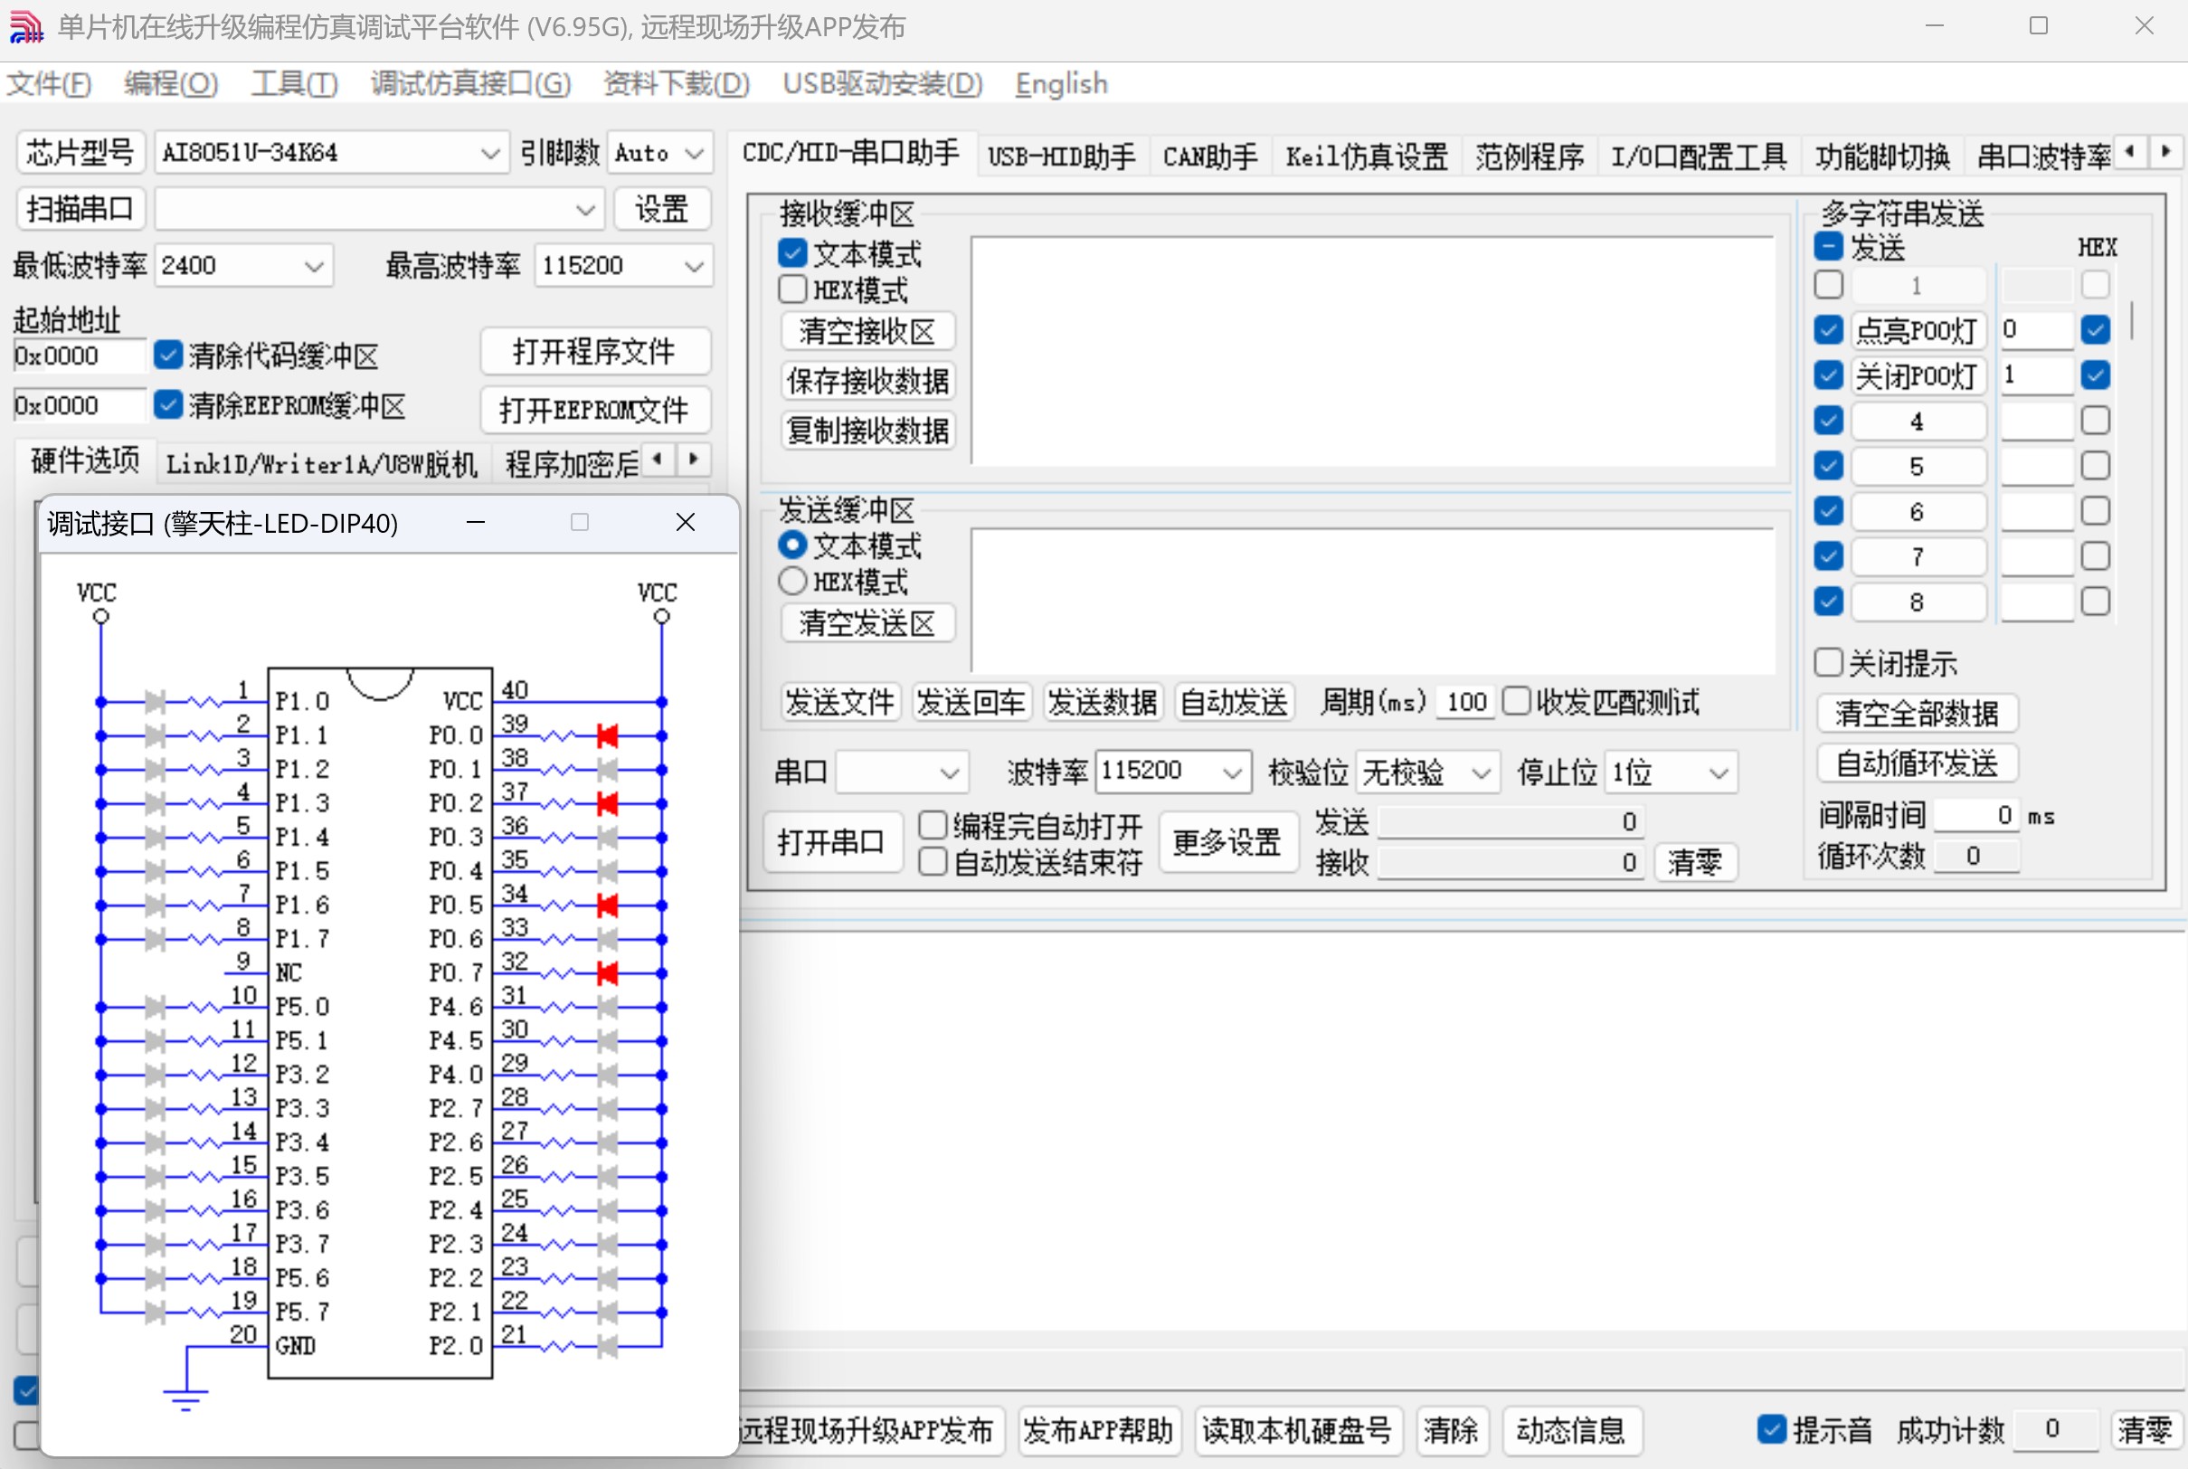Click the gray LED on pin P0.3
Image resolution: width=2188 pixels, height=1469 pixels.
click(607, 838)
